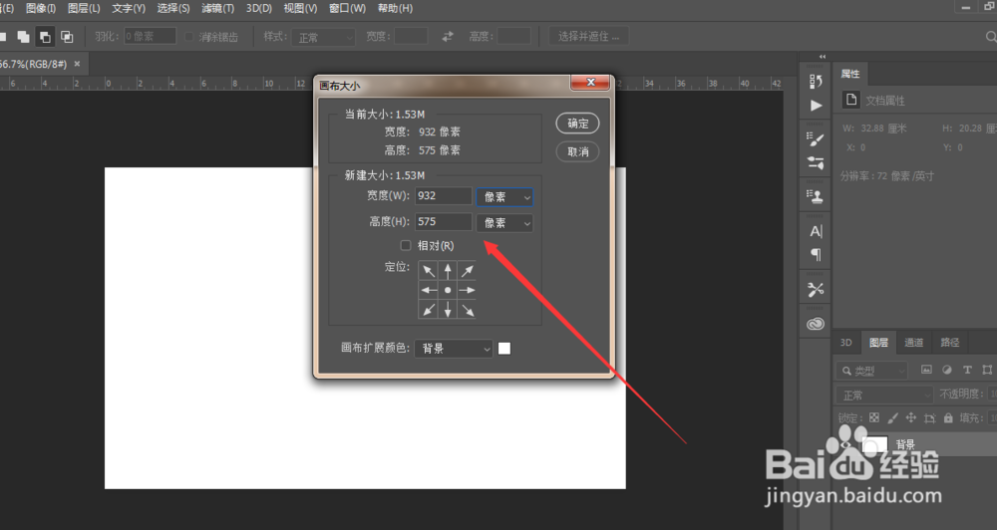Switch to the 通道 channels tab
The height and width of the screenshot is (530, 997).
(913, 343)
